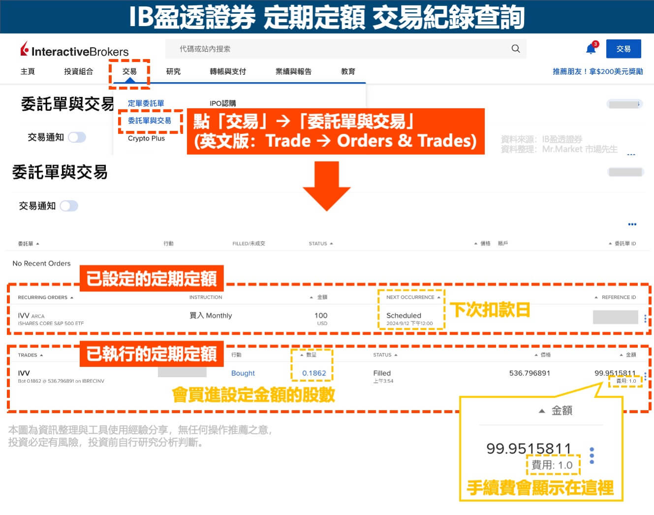
Task: Sort by RECURRING ORDERS header
Action: [x=46, y=297]
